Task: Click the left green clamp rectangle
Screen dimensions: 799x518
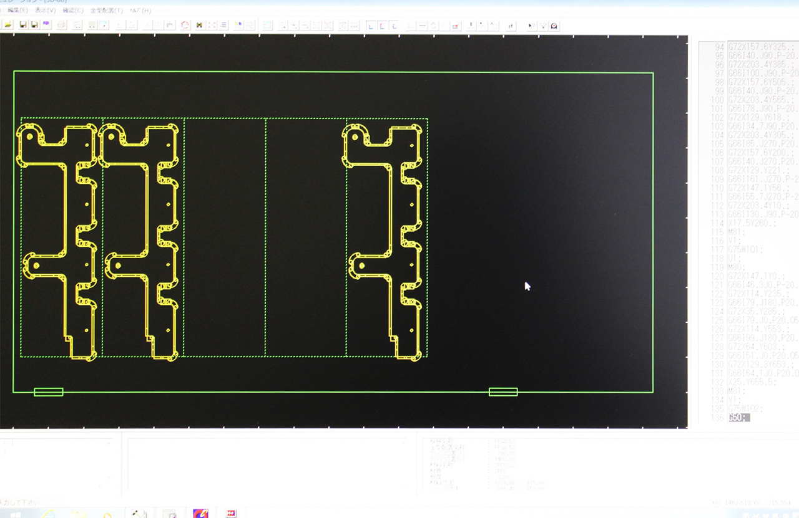Action: 48,392
